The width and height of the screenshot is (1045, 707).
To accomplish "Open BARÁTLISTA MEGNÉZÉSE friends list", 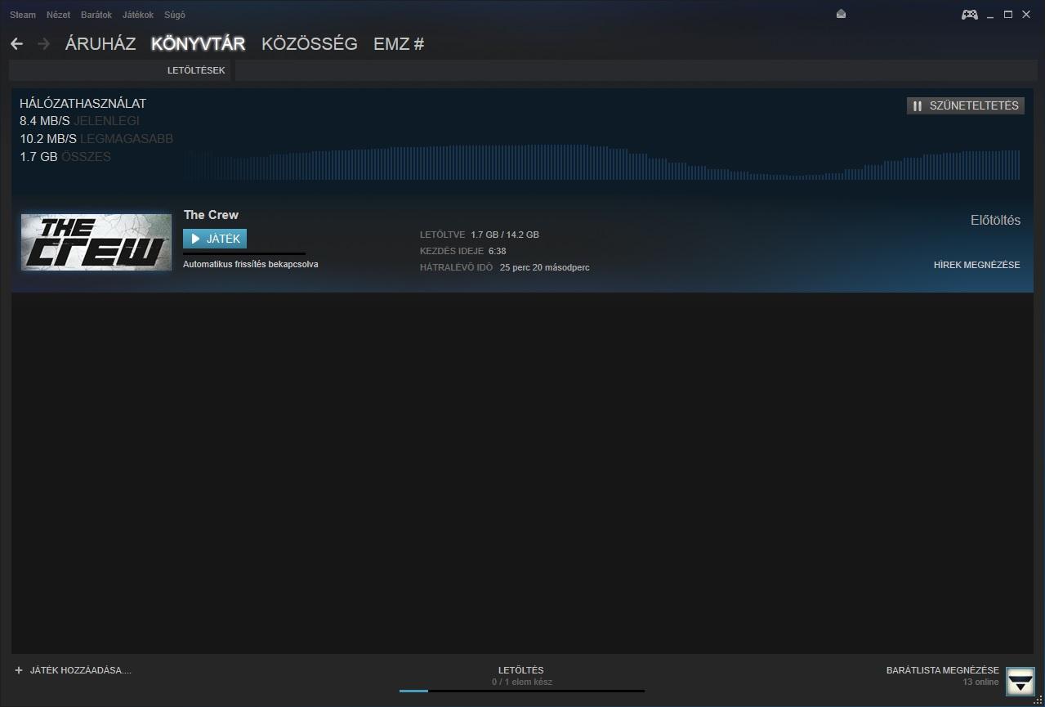I will point(943,670).
